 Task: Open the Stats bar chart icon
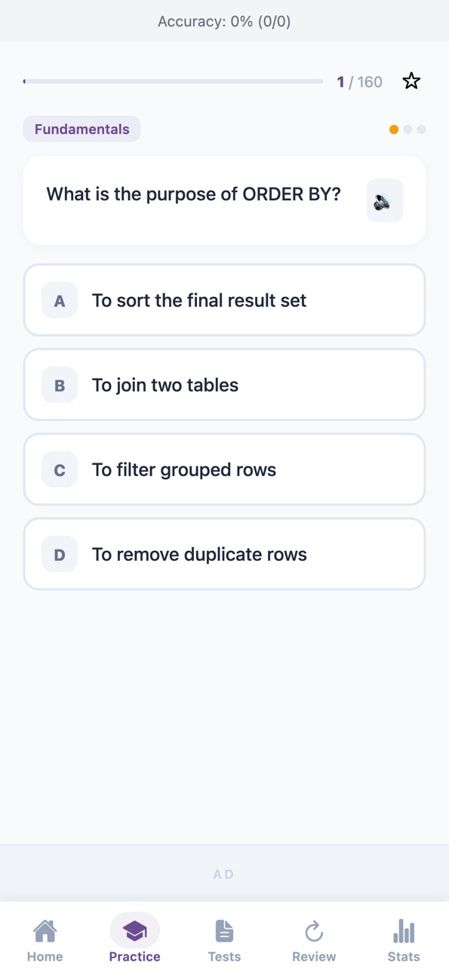(x=404, y=931)
